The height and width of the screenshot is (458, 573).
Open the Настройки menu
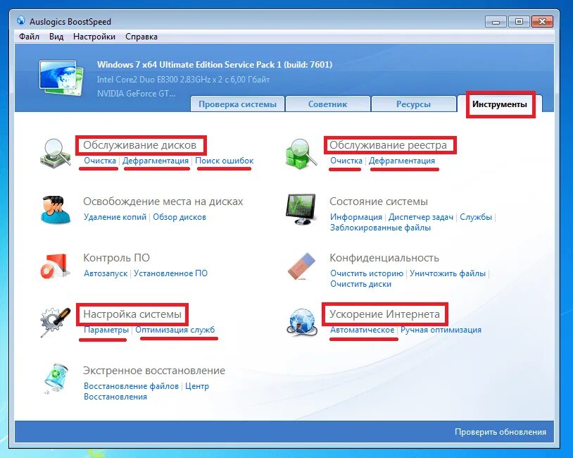pyautogui.click(x=94, y=37)
